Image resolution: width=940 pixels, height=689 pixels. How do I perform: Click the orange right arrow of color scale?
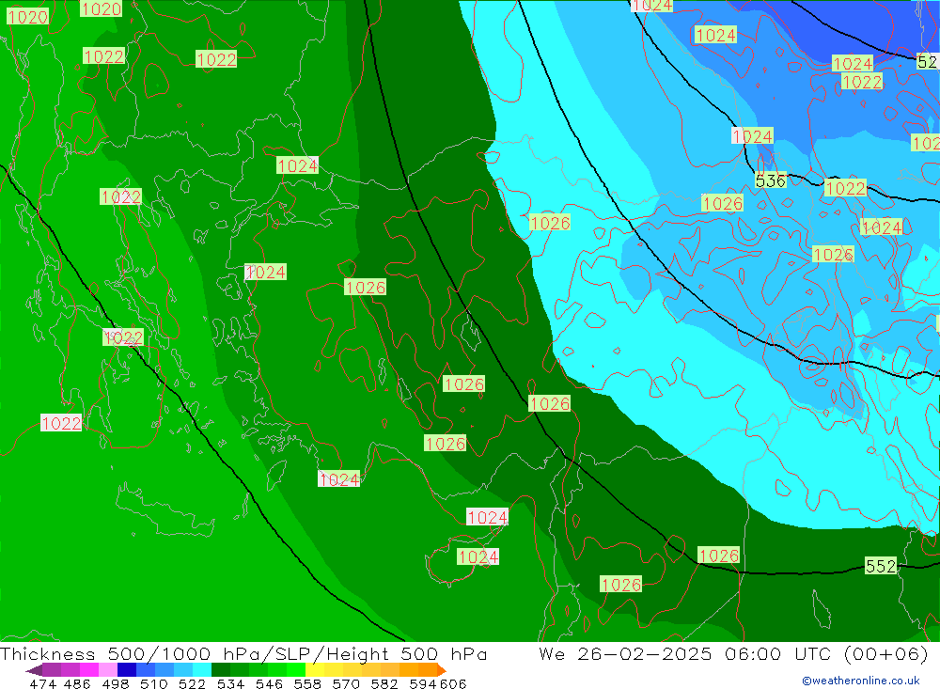pos(441,670)
